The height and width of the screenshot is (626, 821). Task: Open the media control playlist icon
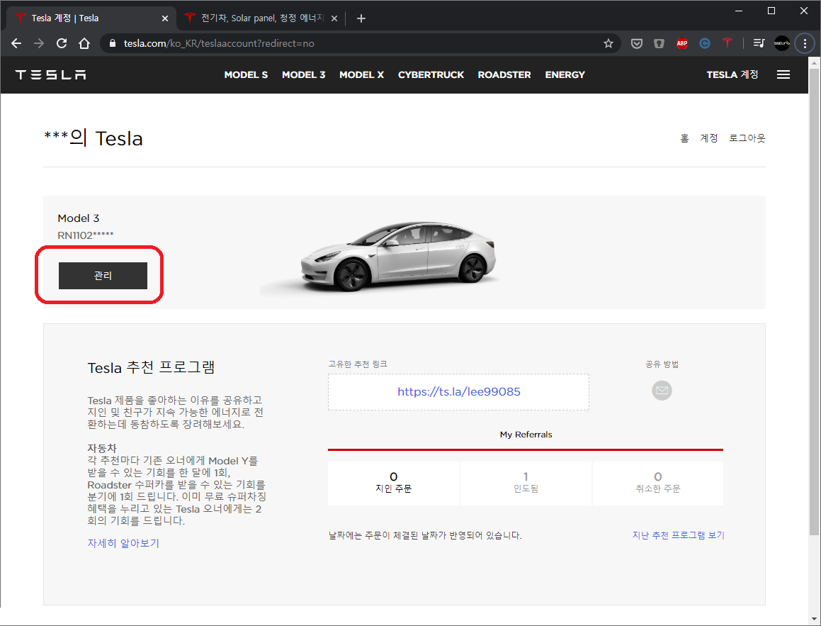tap(759, 43)
